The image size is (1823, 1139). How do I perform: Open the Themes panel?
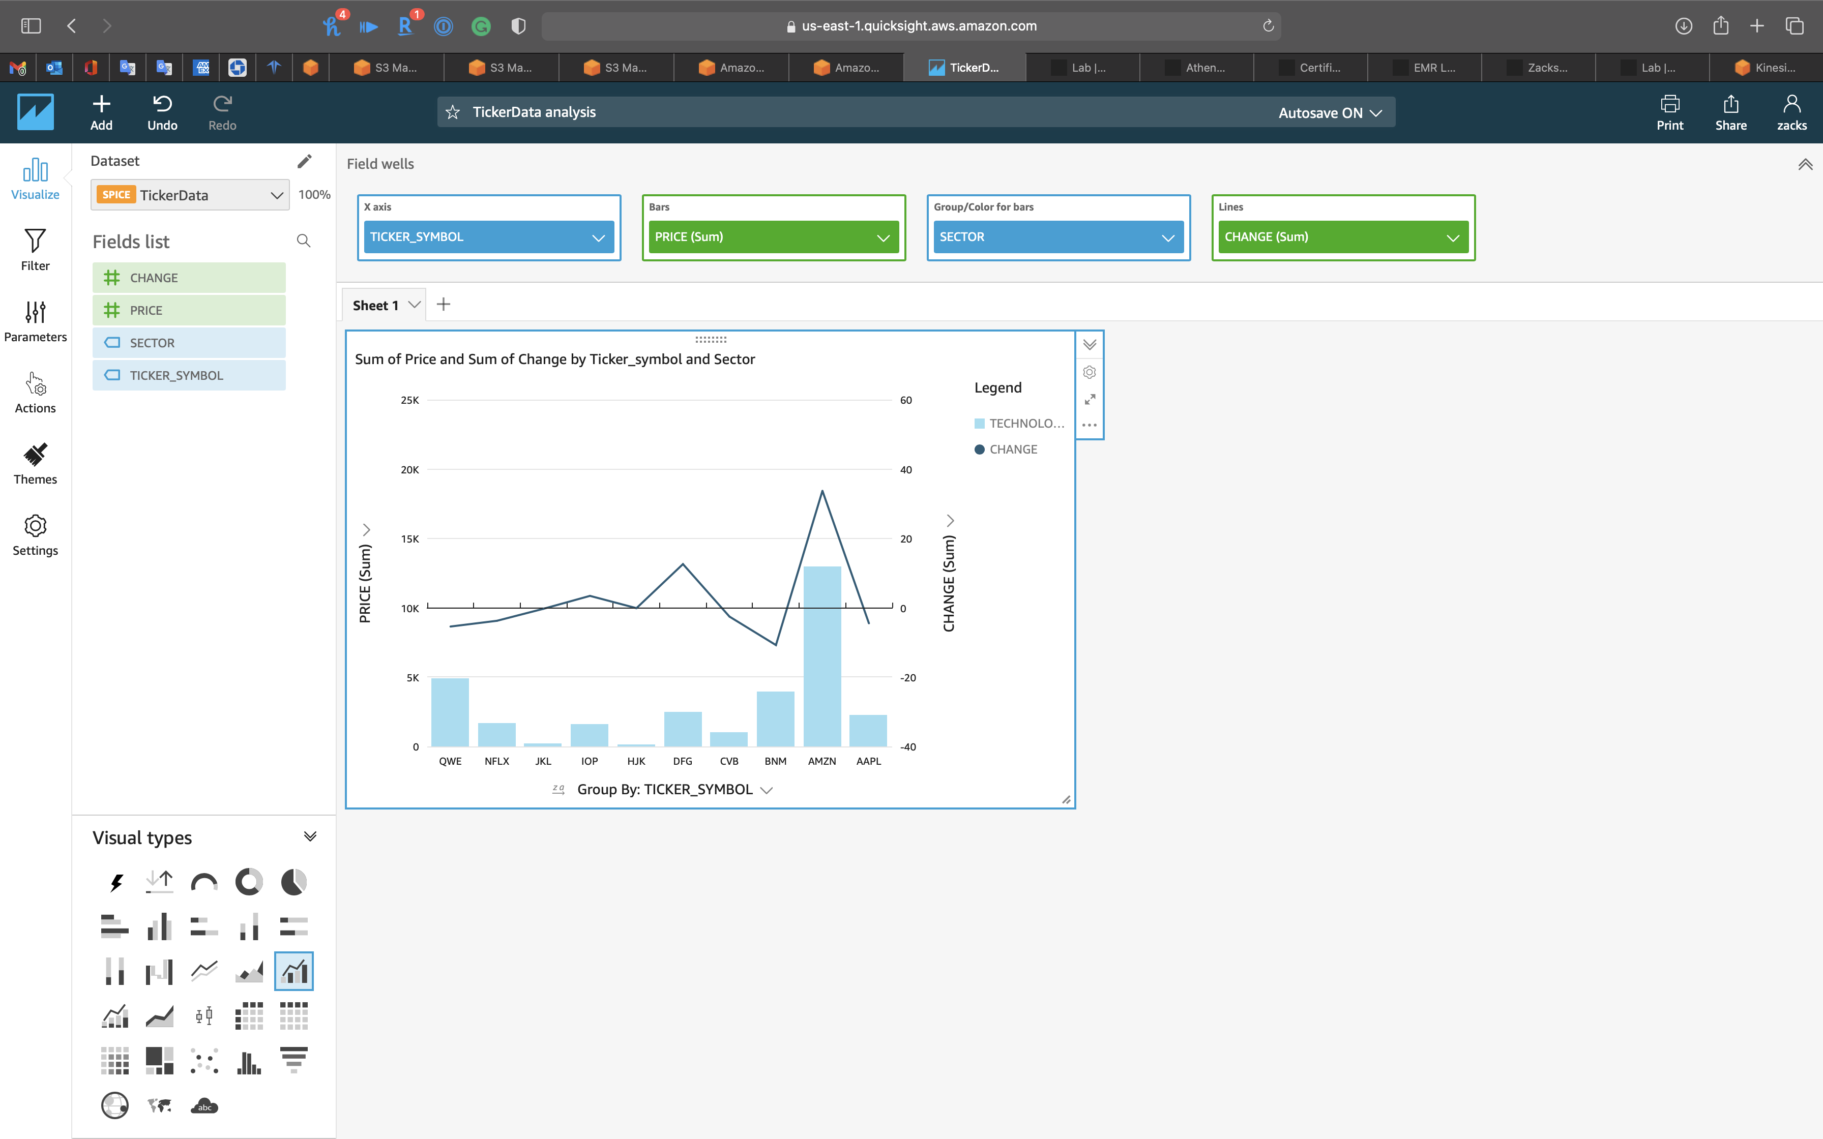35,463
